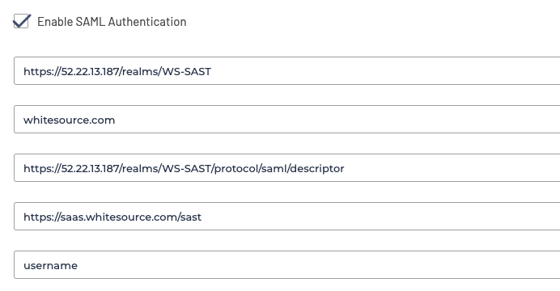Viewport: 560px width, 291px height.
Task: Click the word 'Authentication' in the checkbox label
Action: (147, 22)
